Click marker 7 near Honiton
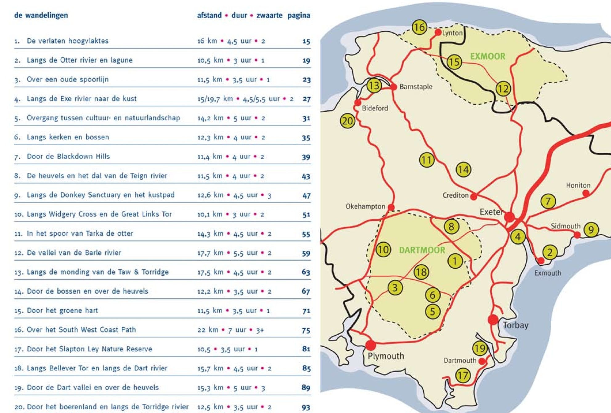The height and width of the screenshot is (413, 611). 548,201
